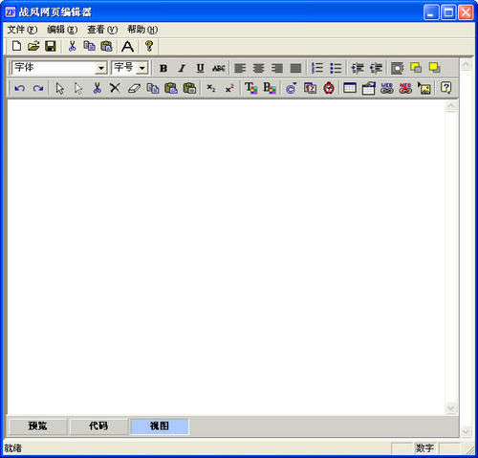The width and height of the screenshot is (478, 458).
Task: Select the text color T icon
Action: (251, 88)
